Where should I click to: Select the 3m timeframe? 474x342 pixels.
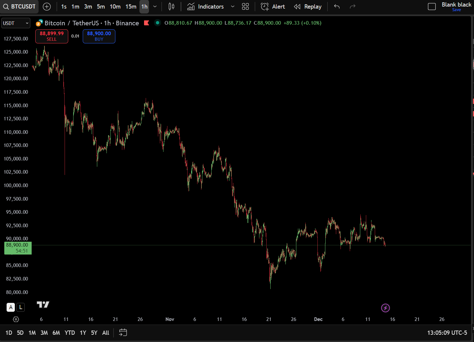pos(88,7)
